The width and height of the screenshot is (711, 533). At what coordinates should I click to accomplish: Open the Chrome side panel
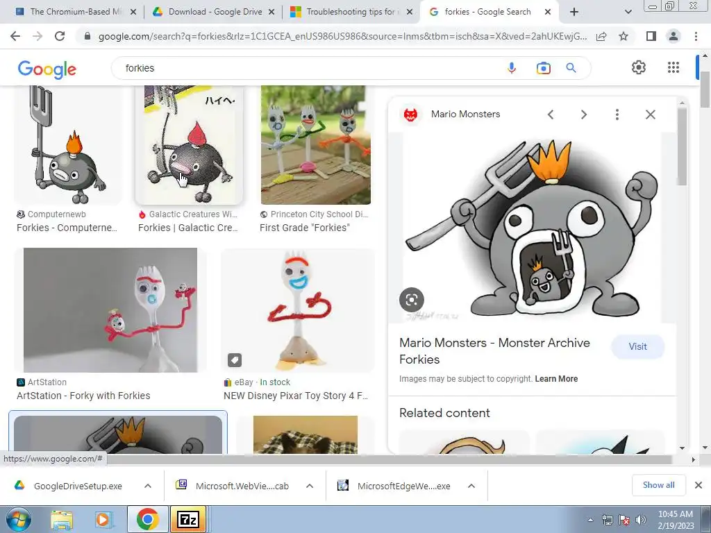click(651, 36)
